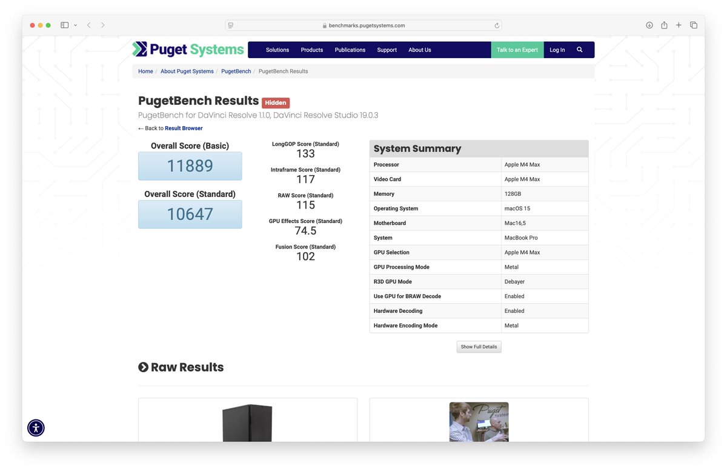This screenshot has width=727, height=471.
Task: Select the Fusion score 102
Action: coord(306,256)
